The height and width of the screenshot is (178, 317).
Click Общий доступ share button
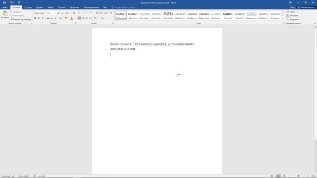[x=306, y=7]
